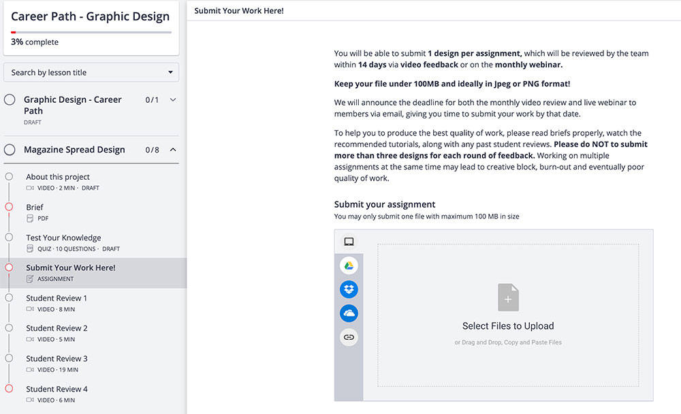Open the Student Review 1 lesson

(57, 298)
